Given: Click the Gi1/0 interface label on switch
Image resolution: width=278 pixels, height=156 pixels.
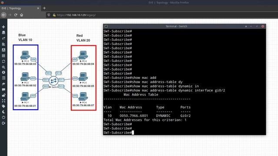Looking at the screenshot, I should (x=59, y=73).
